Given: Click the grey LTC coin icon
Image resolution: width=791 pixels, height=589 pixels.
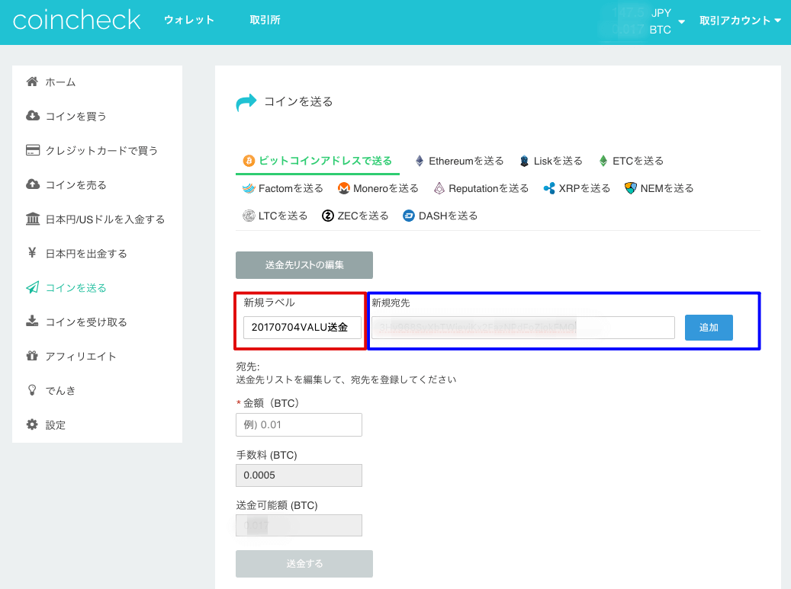Looking at the screenshot, I should 249,216.
